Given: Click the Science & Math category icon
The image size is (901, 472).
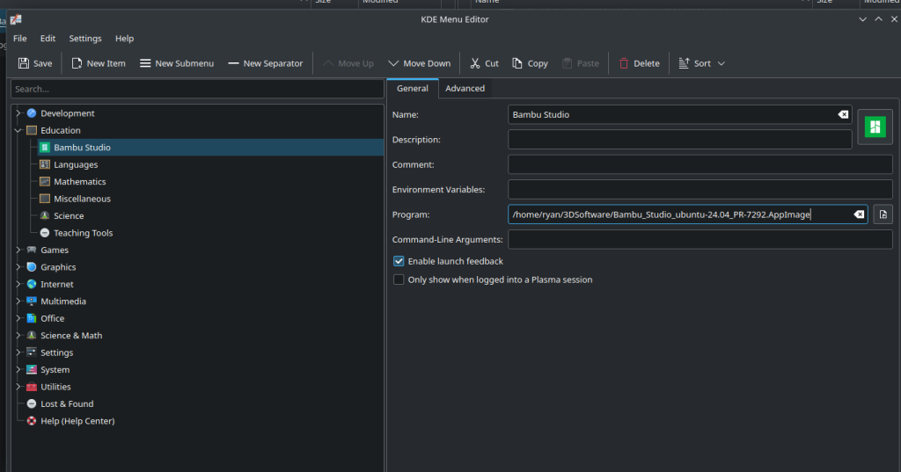Looking at the screenshot, I should coord(32,336).
